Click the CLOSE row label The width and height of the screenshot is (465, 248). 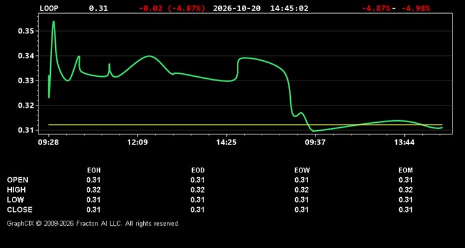click(20, 210)
